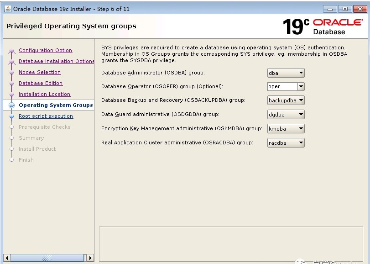Open the OSDGDBA dgdba dropdown
The image size is (370, 264).
tap(286, 115)
